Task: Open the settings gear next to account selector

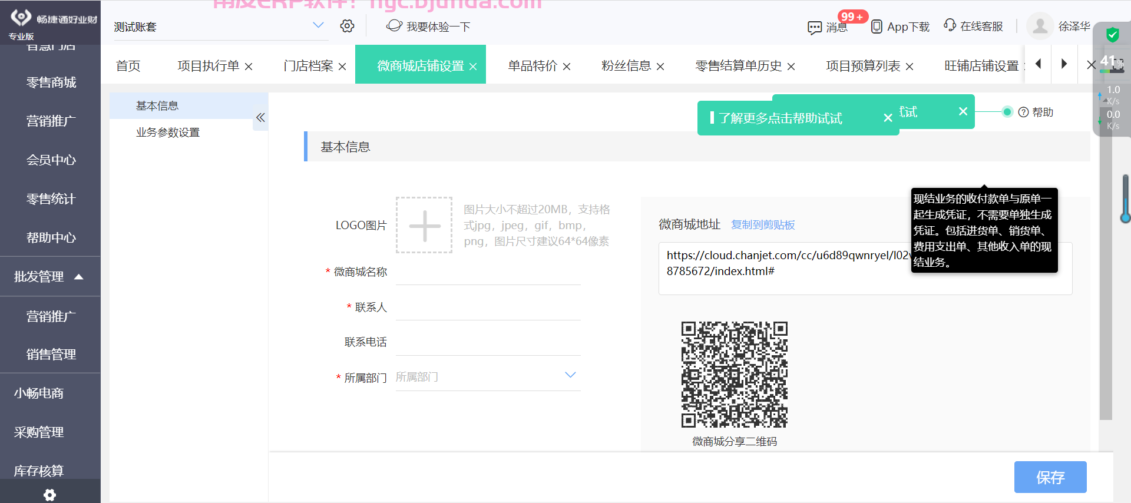Action: click(x=347, y=26)
